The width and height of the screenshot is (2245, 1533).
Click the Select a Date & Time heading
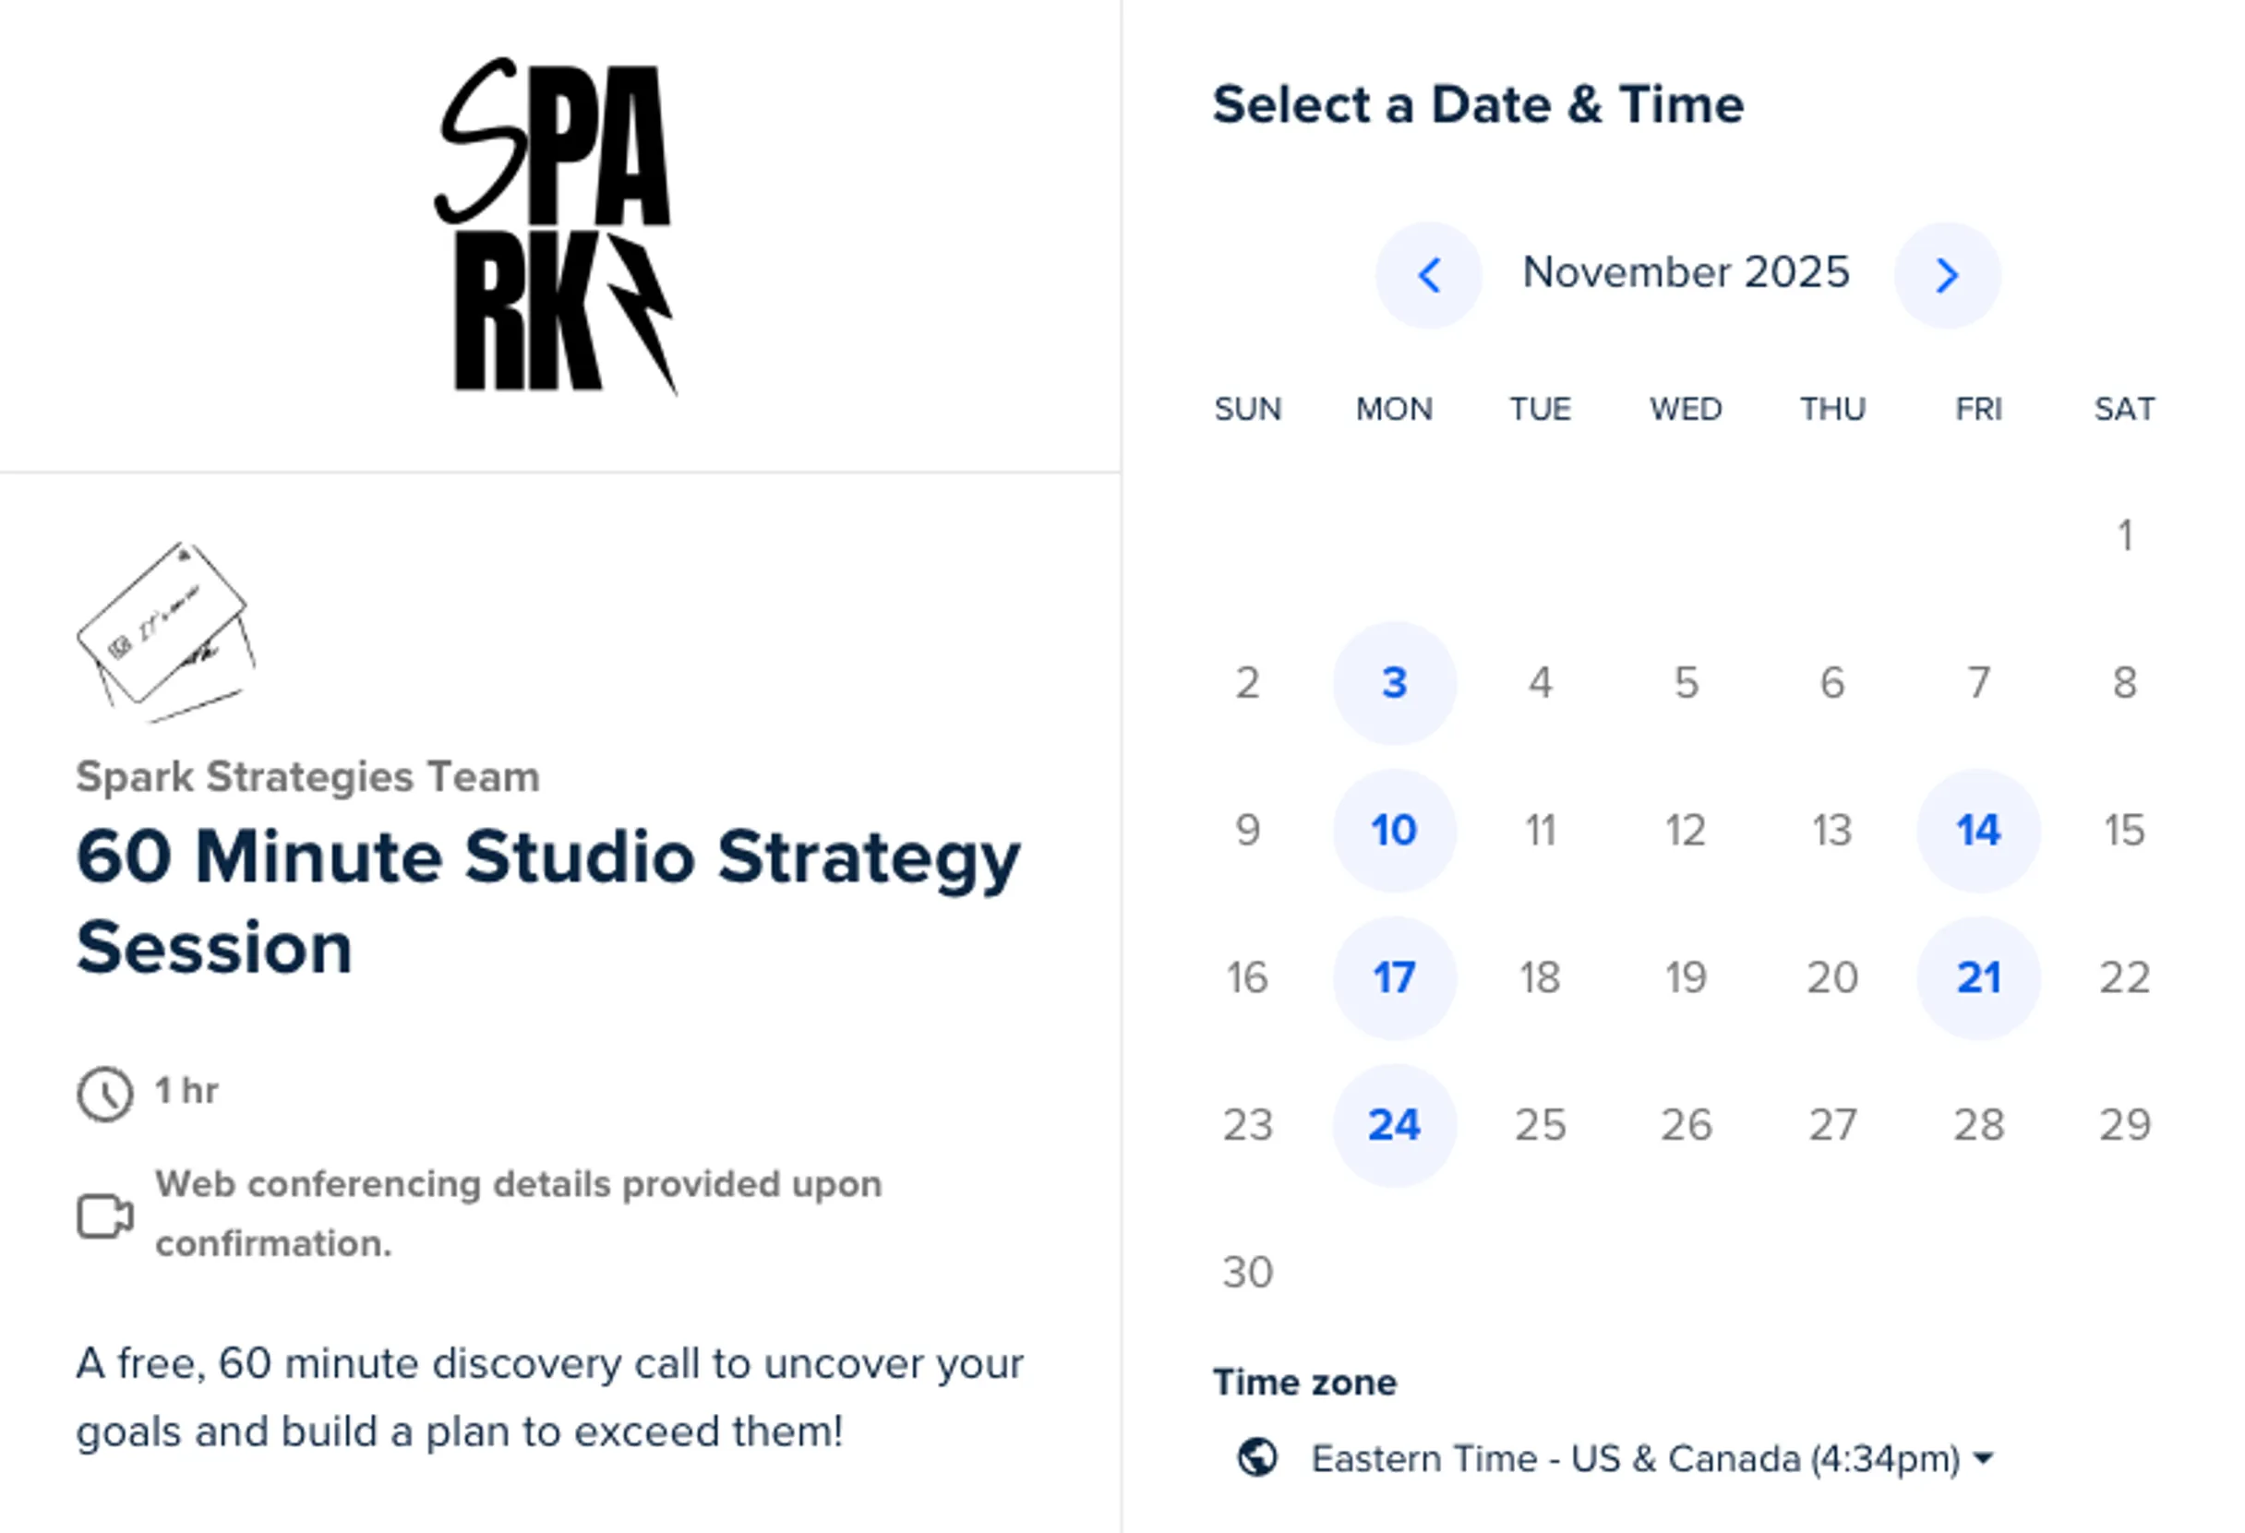[x=1478, y=104]
